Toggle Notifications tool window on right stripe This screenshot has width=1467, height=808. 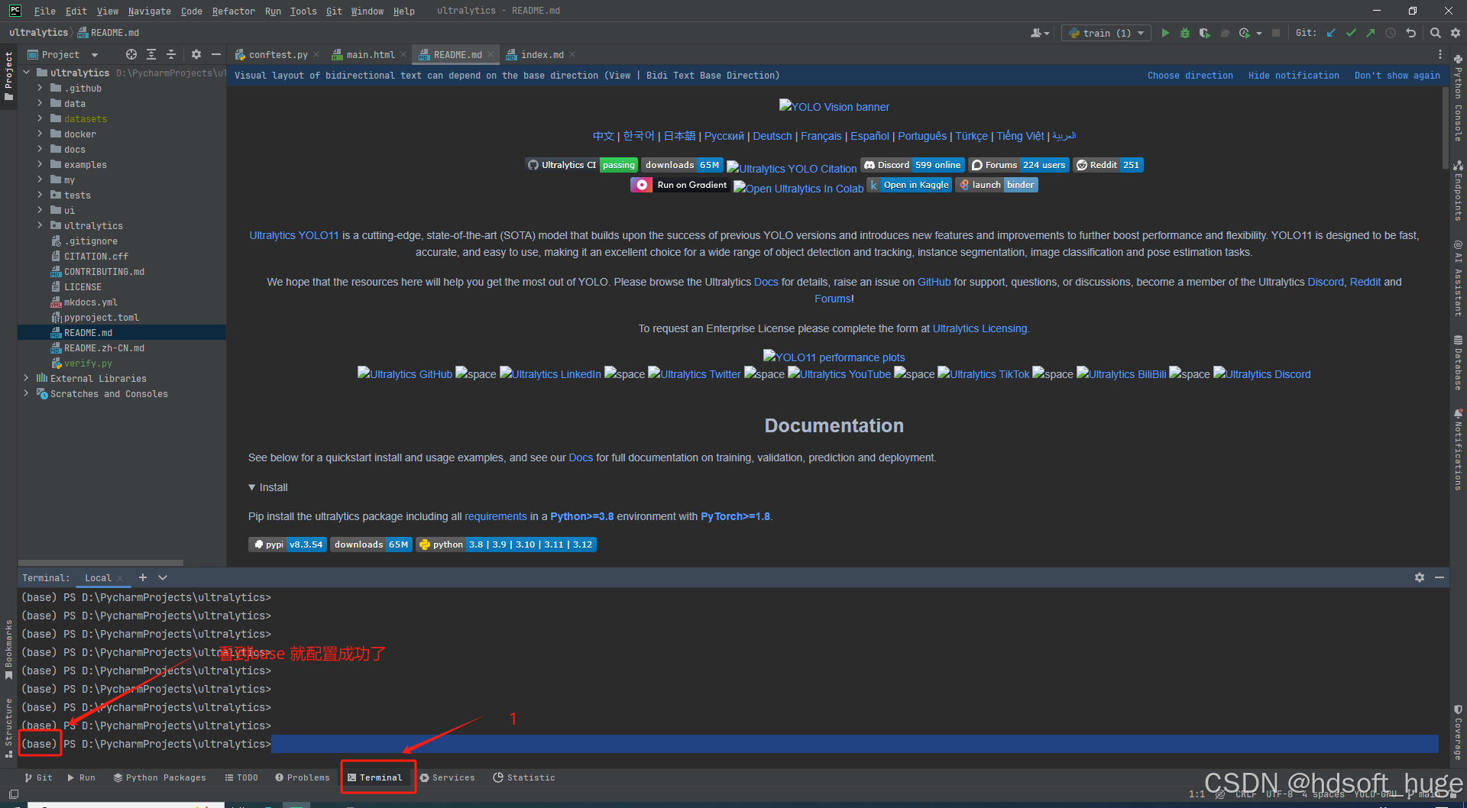[1458, 449]
